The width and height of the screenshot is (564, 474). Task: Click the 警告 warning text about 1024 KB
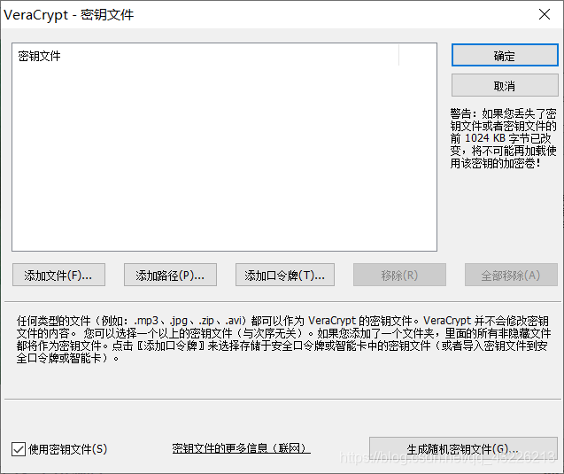pos(503,138)
